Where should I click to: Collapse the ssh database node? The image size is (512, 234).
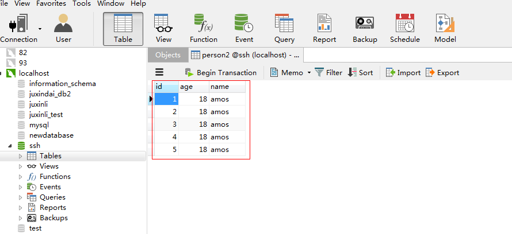9,146
